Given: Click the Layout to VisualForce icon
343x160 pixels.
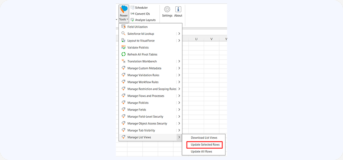Looking at the screenshot, I should [x=123, y=41].
